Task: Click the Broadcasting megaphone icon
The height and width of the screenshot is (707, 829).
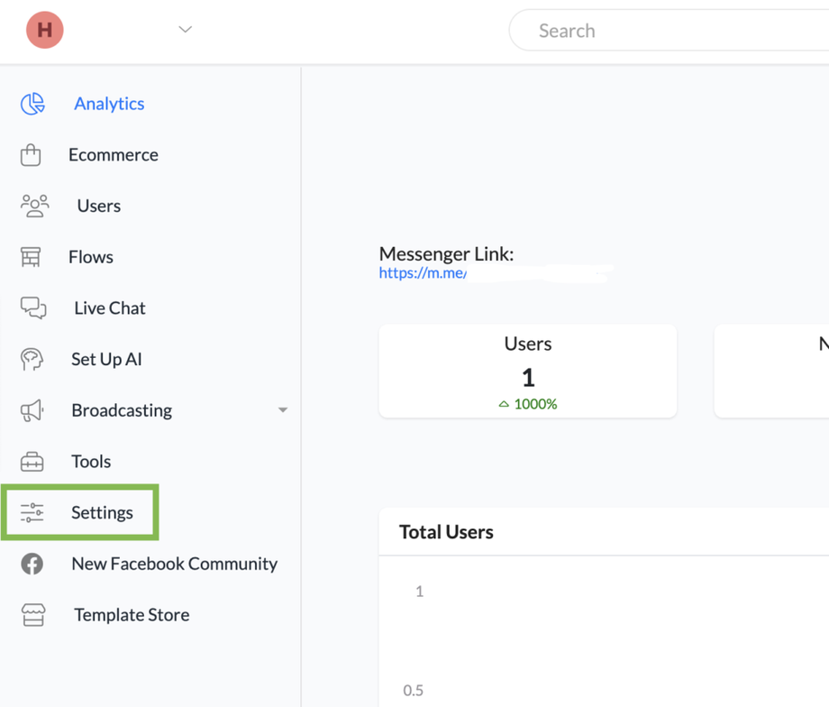Action: (x=32, y=410)
